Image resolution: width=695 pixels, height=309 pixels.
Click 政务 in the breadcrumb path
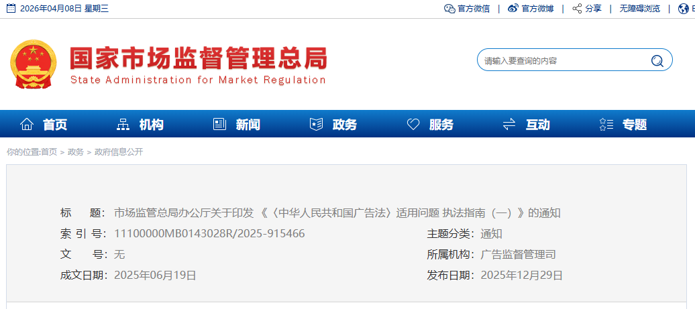76,152
